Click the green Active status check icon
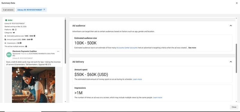This screenshot has height=112, width=240. [6, 20]
